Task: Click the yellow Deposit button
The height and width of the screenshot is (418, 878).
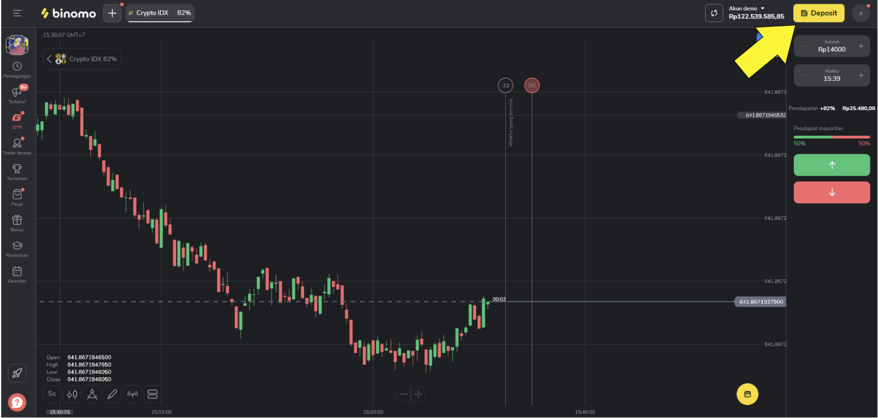Action: [x=818, y=13]
